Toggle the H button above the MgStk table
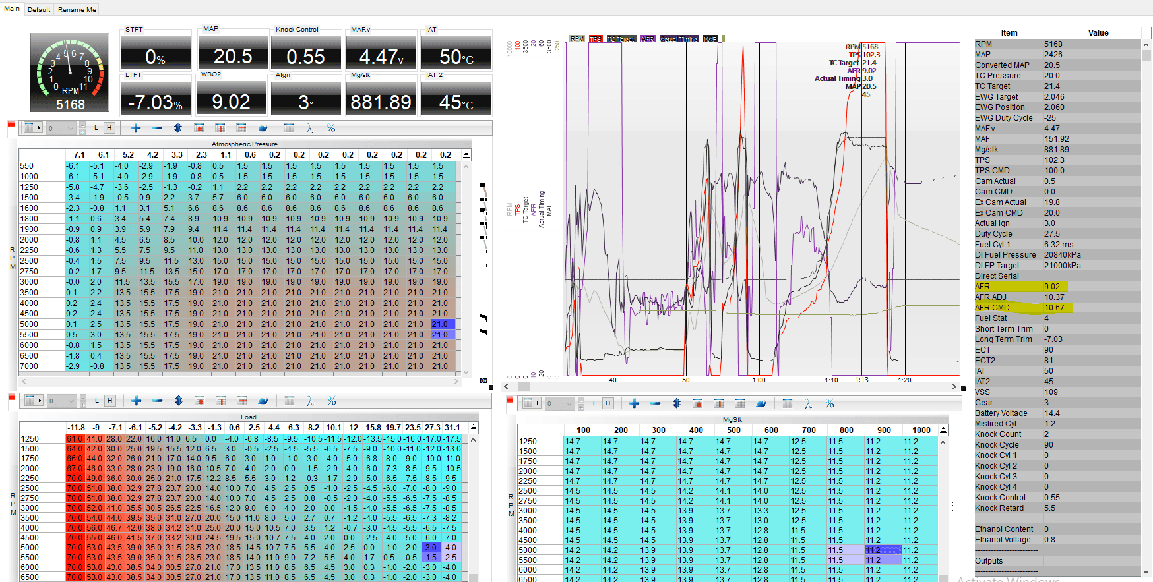The height and width of the screenshot is (582, 1153). coord(608,403)
